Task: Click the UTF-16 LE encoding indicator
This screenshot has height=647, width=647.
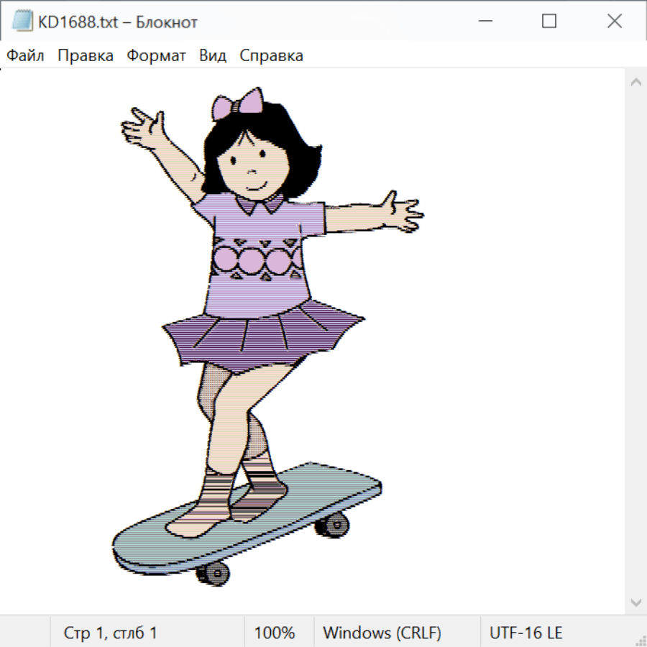Action: [x=526, y=633]
